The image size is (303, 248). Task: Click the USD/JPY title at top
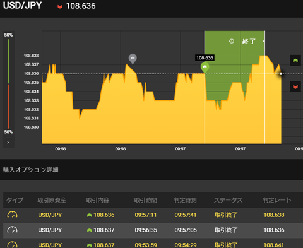(22, 6)
